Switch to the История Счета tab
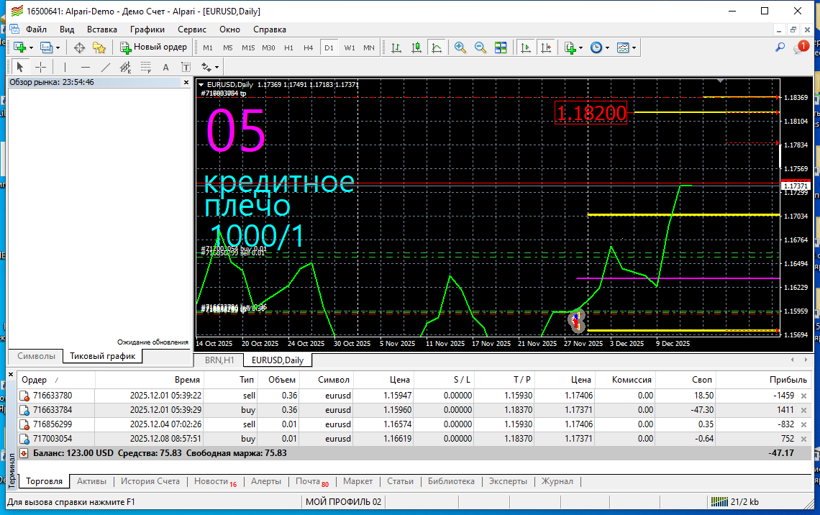820x515 pixels. (x=150, y=481)
